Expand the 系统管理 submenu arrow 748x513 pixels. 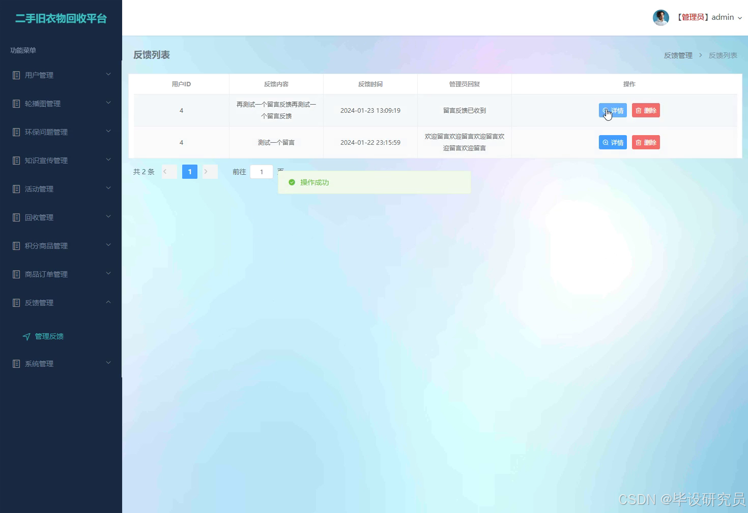coord(108,363)
